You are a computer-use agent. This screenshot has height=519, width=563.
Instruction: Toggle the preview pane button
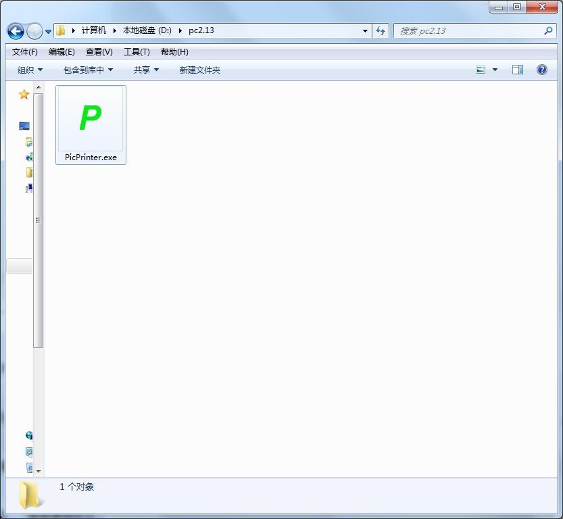pos(517,70)
